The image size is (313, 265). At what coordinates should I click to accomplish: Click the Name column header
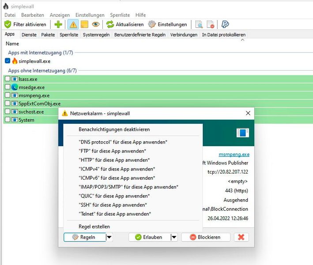12,44
